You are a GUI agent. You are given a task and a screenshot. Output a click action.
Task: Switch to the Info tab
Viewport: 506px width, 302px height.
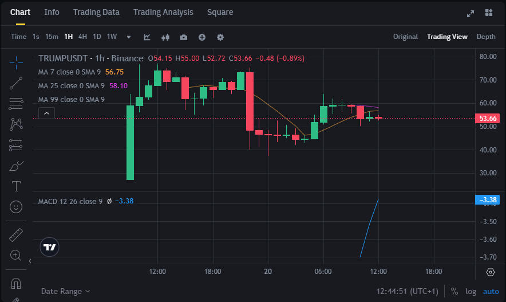tap(52, 12)
